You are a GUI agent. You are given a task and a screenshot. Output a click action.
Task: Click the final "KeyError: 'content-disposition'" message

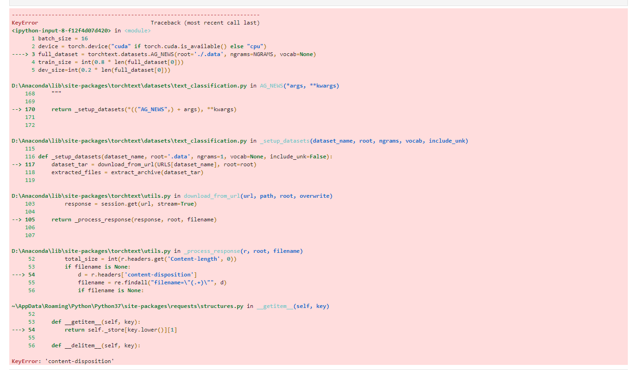pos(62,361)
